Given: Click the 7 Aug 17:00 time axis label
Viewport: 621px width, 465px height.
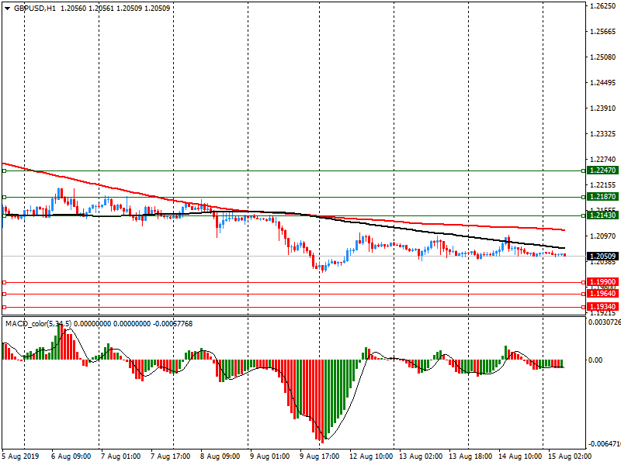Looking at the screenshot, I should tap(170, 456).
